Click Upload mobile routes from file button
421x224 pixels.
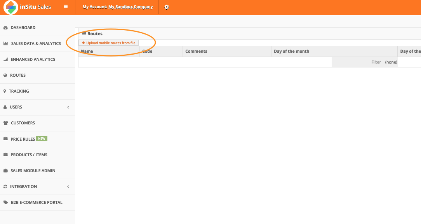click(x=109, y=43)
